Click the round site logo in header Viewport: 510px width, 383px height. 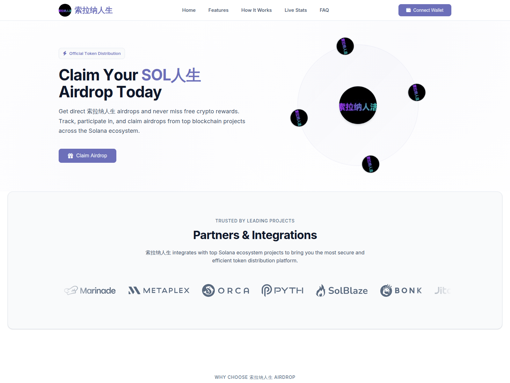(x=65, y=10)
